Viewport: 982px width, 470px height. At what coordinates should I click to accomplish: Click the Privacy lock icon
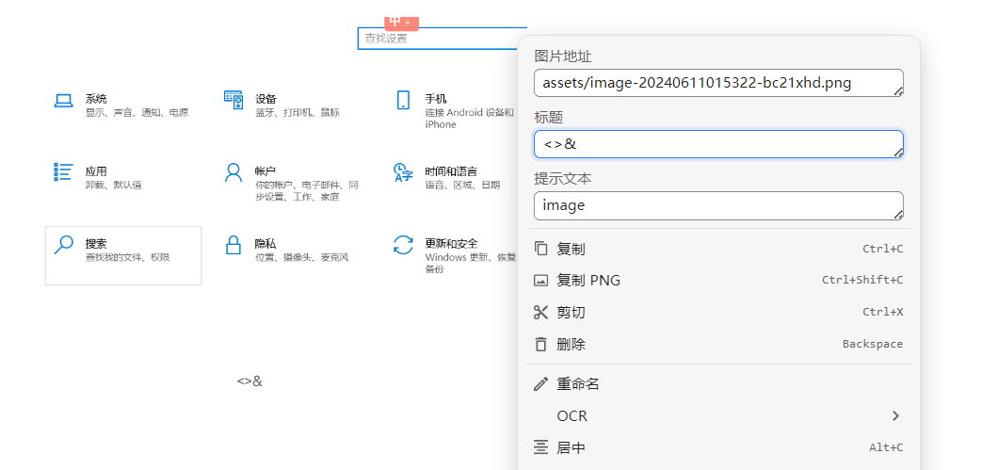coord(233,246)
